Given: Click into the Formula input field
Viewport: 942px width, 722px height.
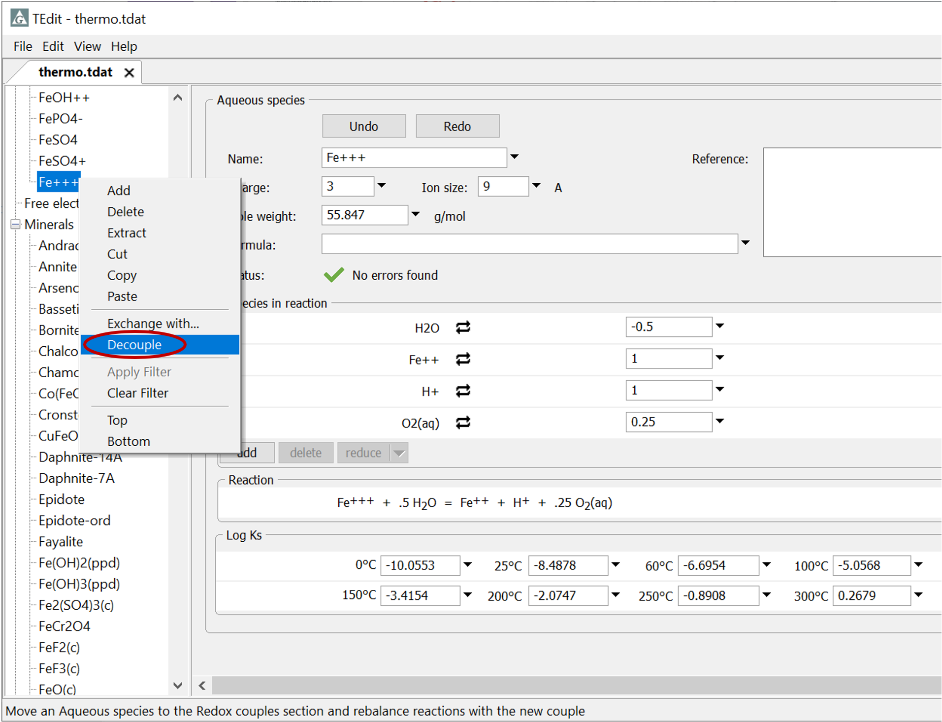Looking at the screenshot, I should 530,244.
